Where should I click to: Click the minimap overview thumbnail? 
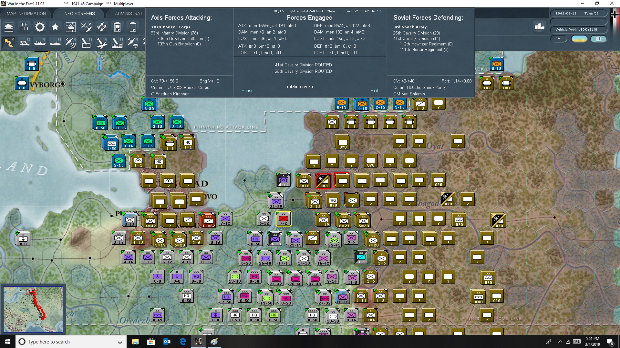(33, 309)
